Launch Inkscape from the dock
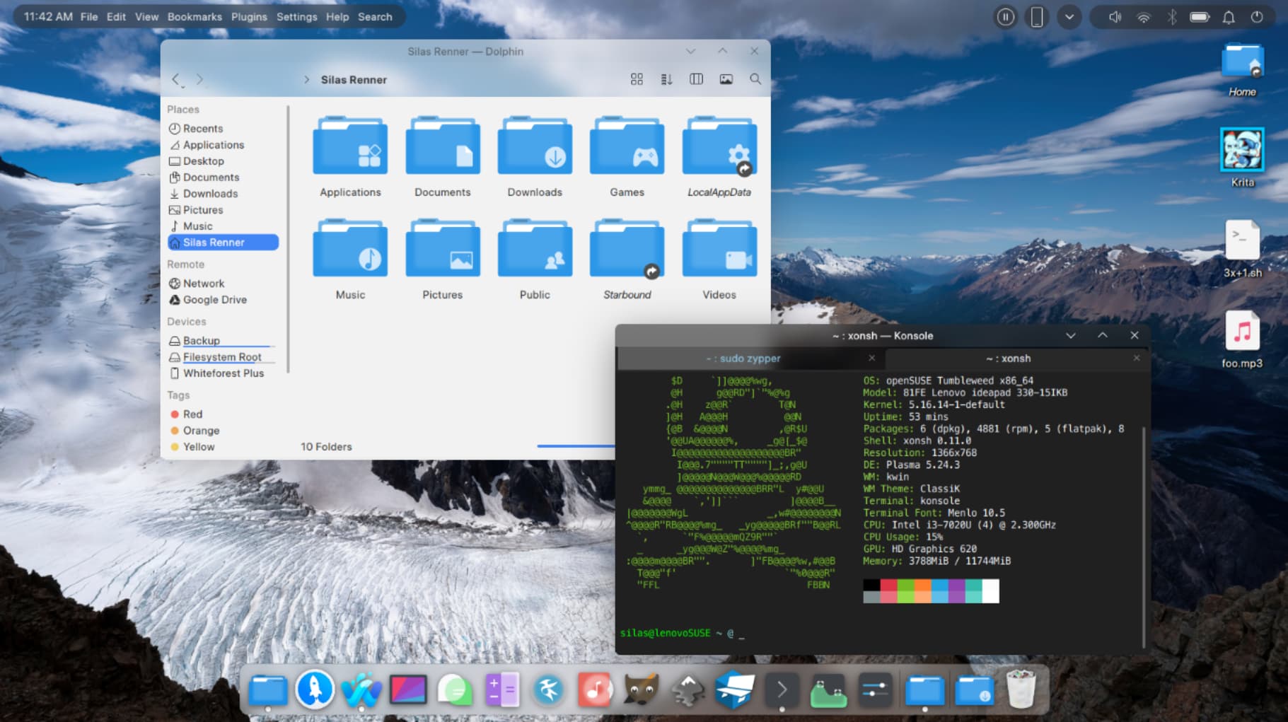 [687, 689]
